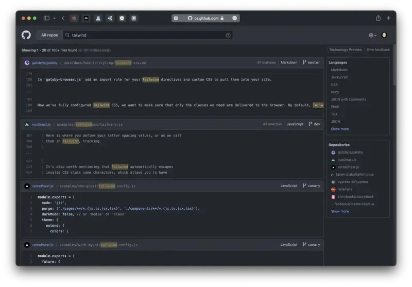Filter by Ruby language

tap(335, 92)
